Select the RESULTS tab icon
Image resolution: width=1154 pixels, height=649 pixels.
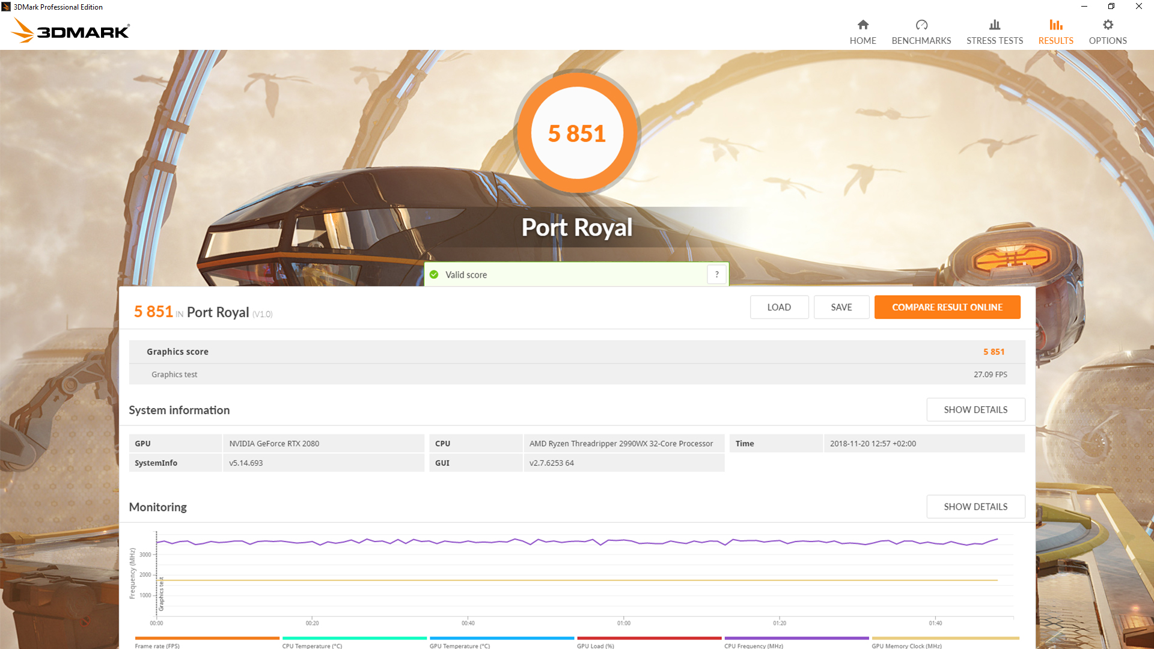coord(1055,25)
